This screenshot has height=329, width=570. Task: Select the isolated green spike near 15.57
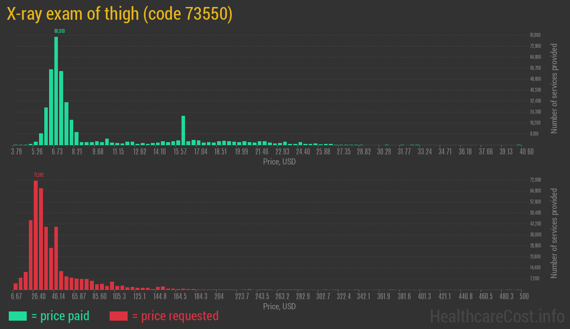click(x=183, y=130)
